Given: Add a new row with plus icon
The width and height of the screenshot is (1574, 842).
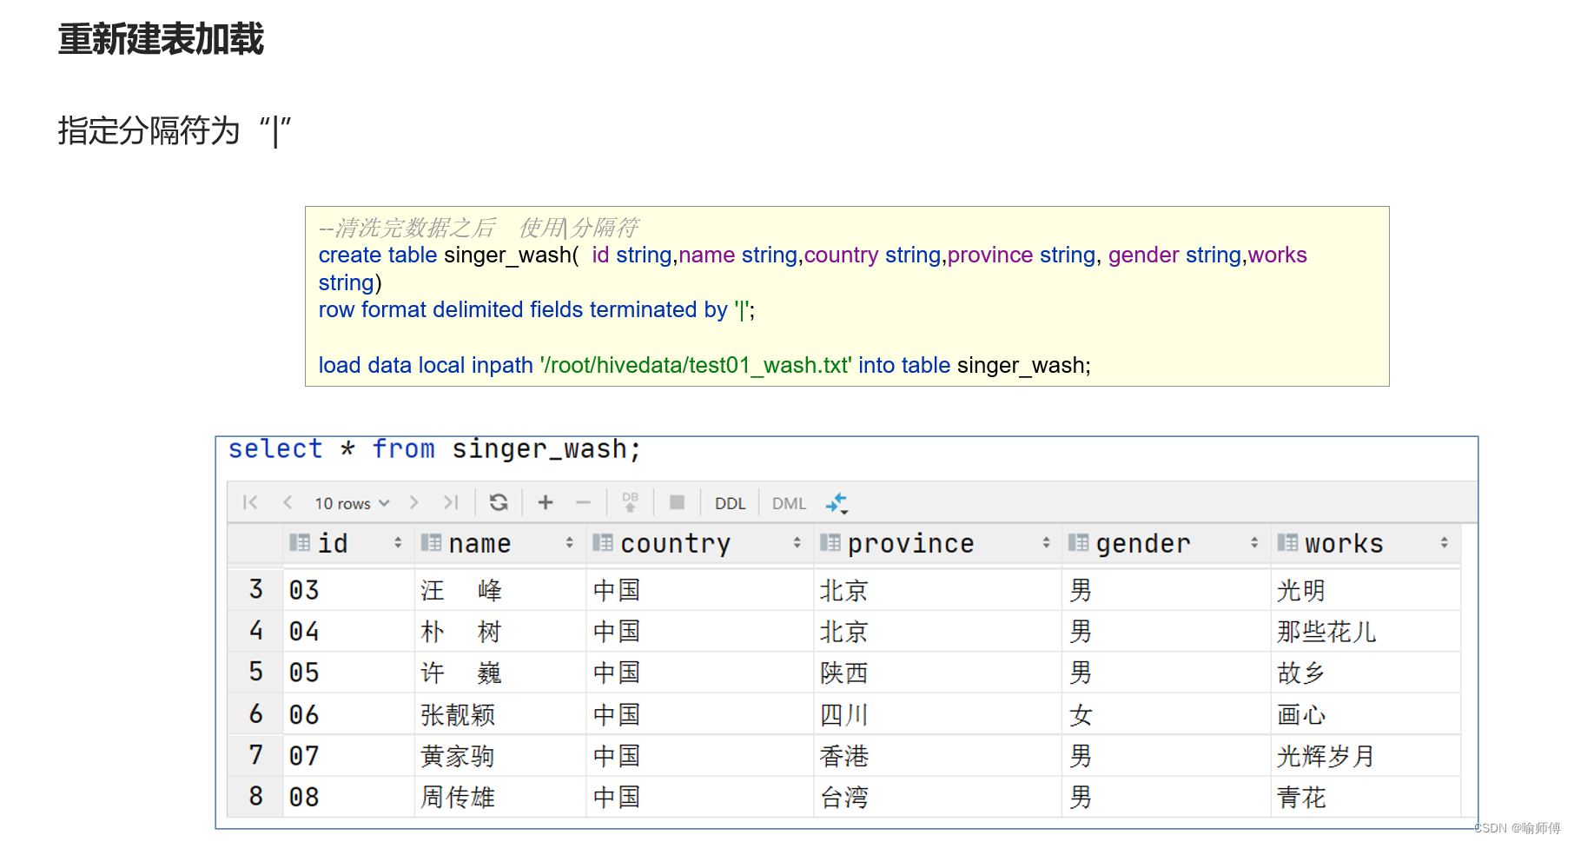Looking at the screenshot, I should (546, 502).
